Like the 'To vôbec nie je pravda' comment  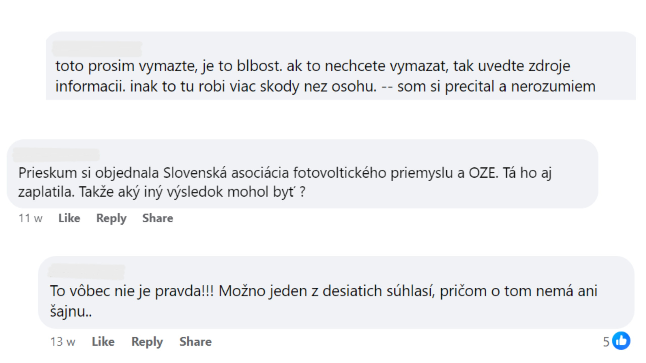[x=103, y=342]
